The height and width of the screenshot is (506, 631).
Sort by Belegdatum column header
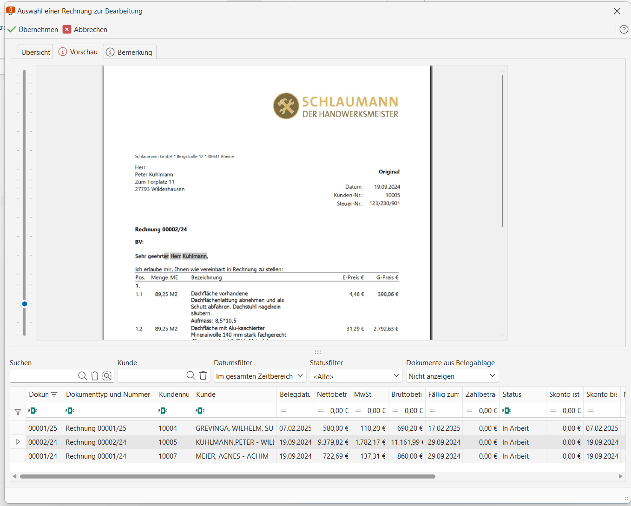(295, 394)
